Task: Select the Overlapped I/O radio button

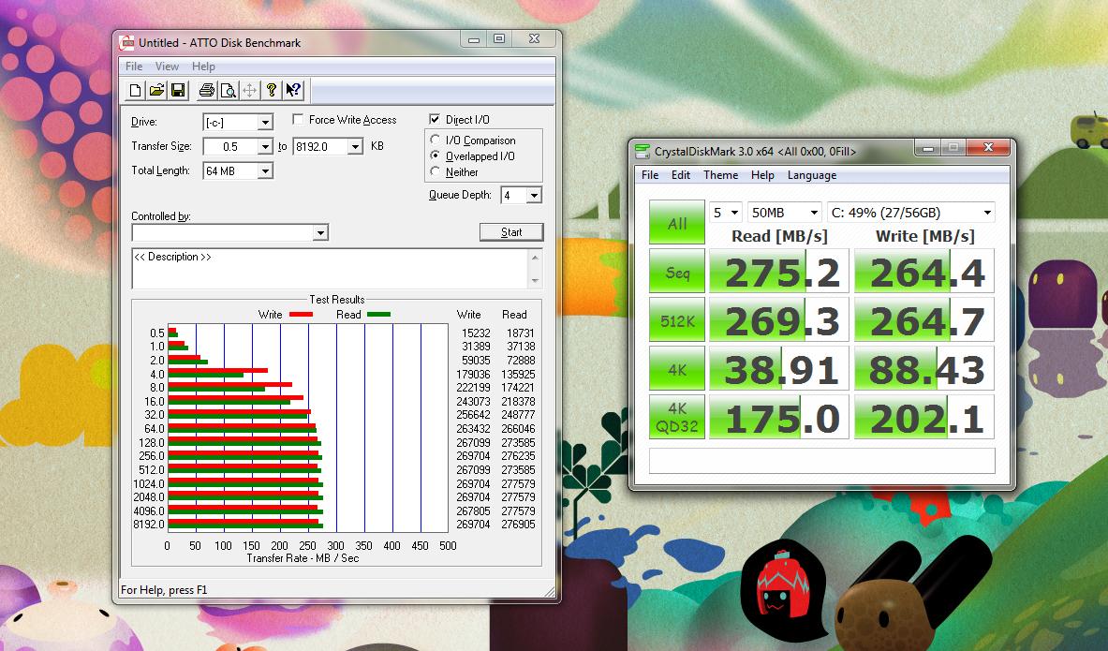Action: coord(436,156)
